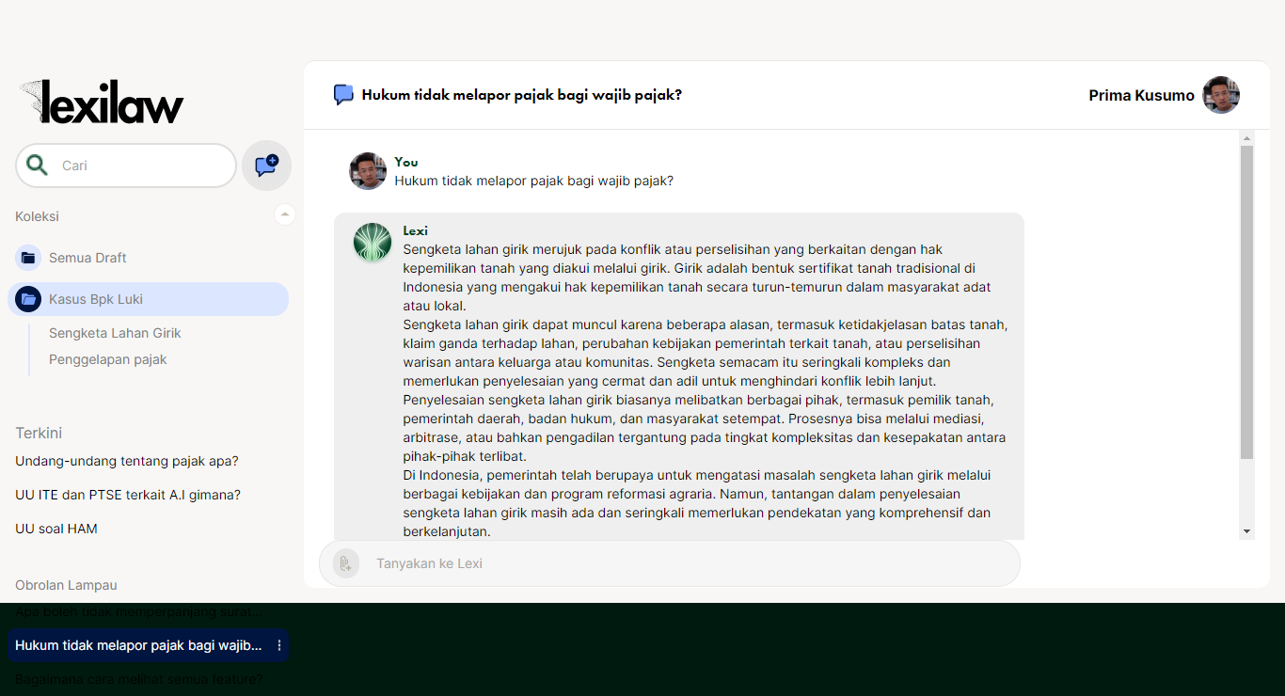Open recent chat UU soal HAM
This screenshot has height=696, width=1285.
56,529
